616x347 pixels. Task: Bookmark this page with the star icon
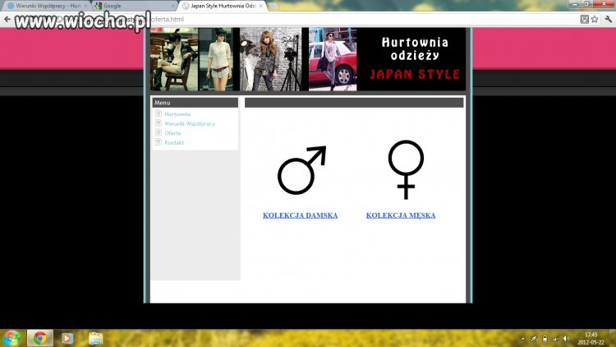coord(595,19)
